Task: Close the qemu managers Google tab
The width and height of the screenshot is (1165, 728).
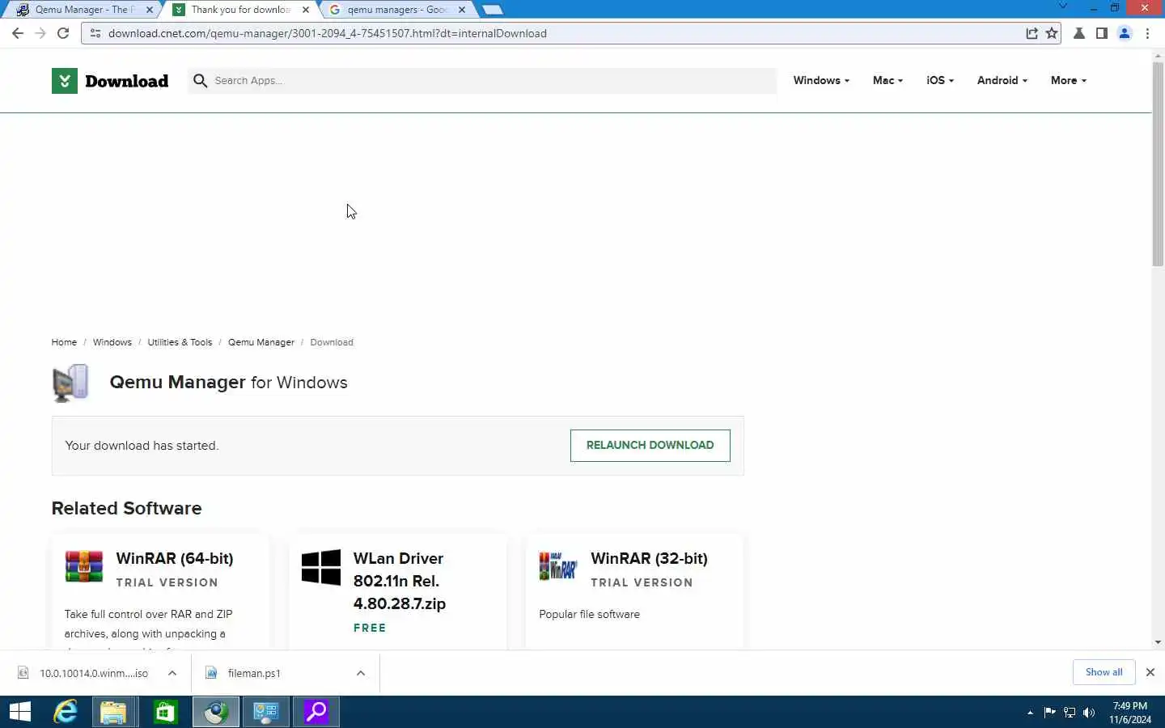Action: [x=462, y=10]
